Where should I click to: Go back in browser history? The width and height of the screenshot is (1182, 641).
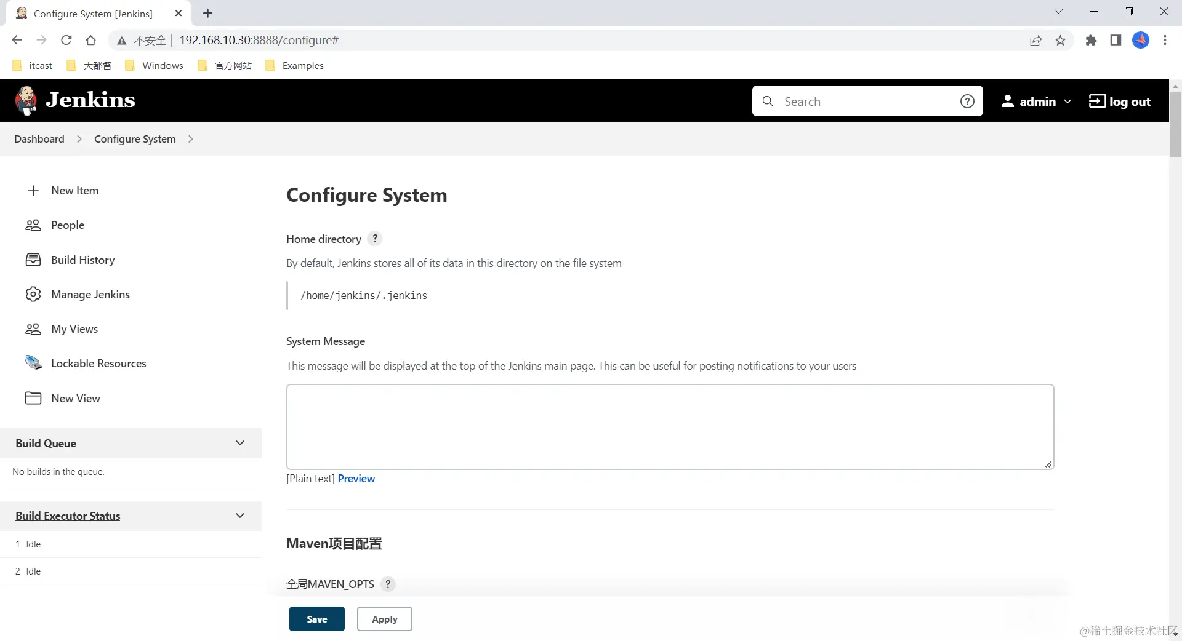click(x=17, y=40)
